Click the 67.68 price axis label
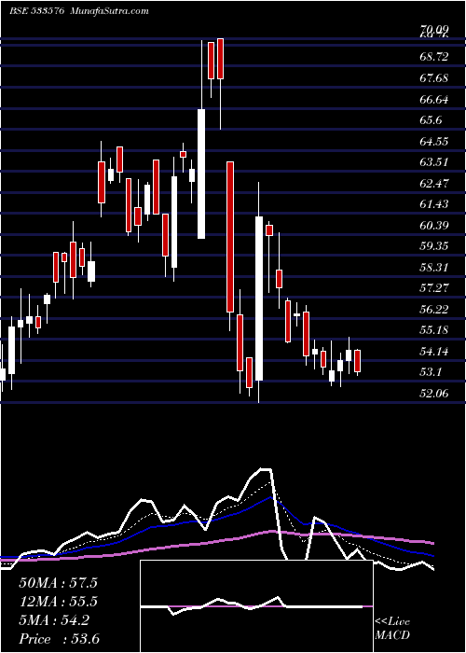466x653 pixels. coord(434,77)
